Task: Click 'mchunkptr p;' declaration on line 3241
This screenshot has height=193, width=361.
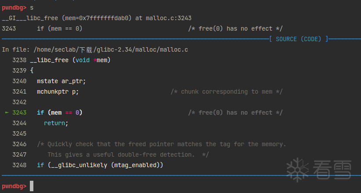Action: click(58, 92)
